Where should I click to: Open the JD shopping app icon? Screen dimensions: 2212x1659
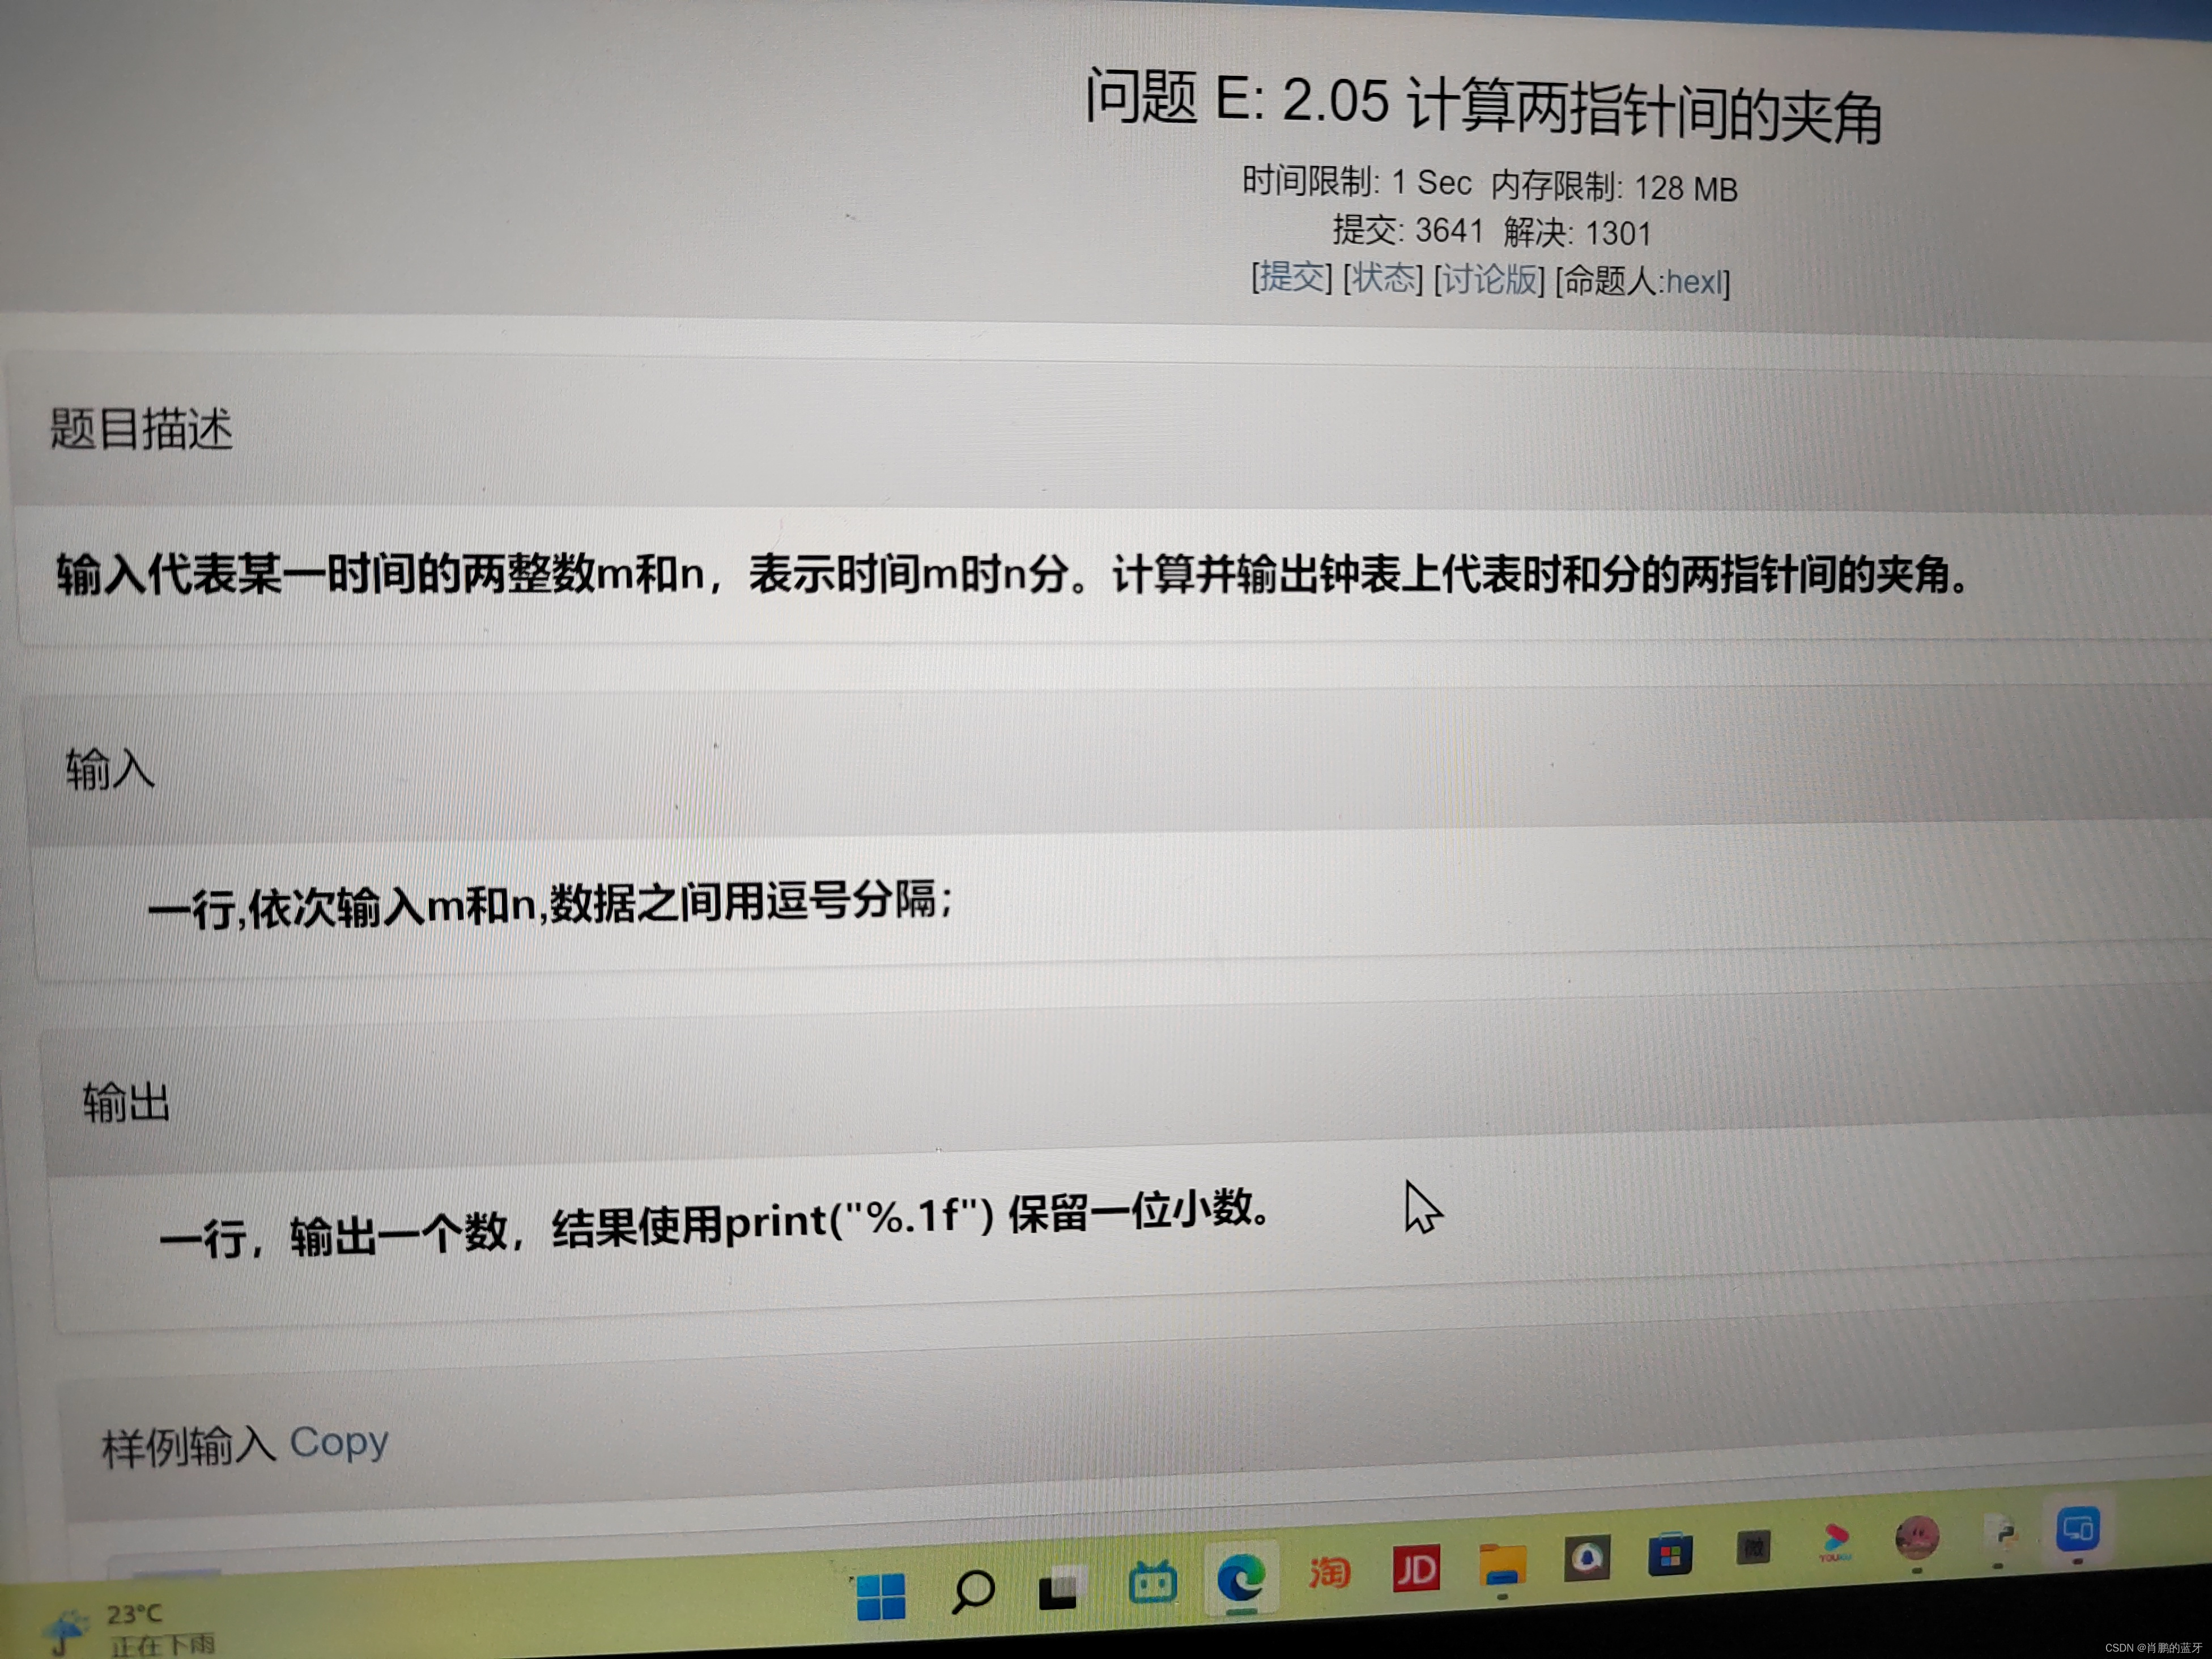point(1416,1569)
